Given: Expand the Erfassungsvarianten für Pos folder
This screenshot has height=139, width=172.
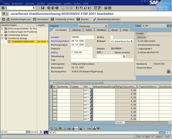Looking at the screenshot, I should [x=2, y=29].
